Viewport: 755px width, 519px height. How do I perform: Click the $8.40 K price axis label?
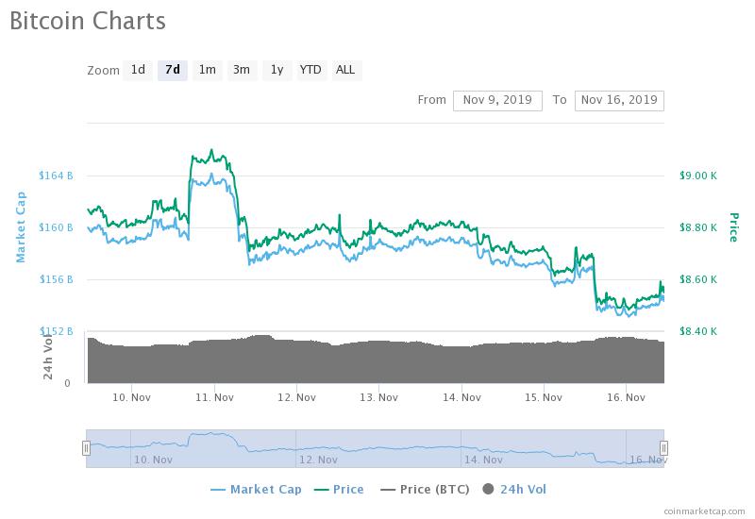tap(698, 332)
